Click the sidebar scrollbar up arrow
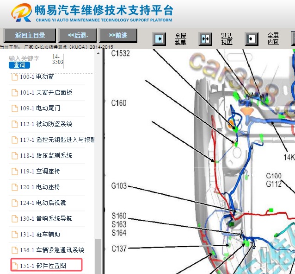The height and width of the screenshot is (274, 295). 98,53
